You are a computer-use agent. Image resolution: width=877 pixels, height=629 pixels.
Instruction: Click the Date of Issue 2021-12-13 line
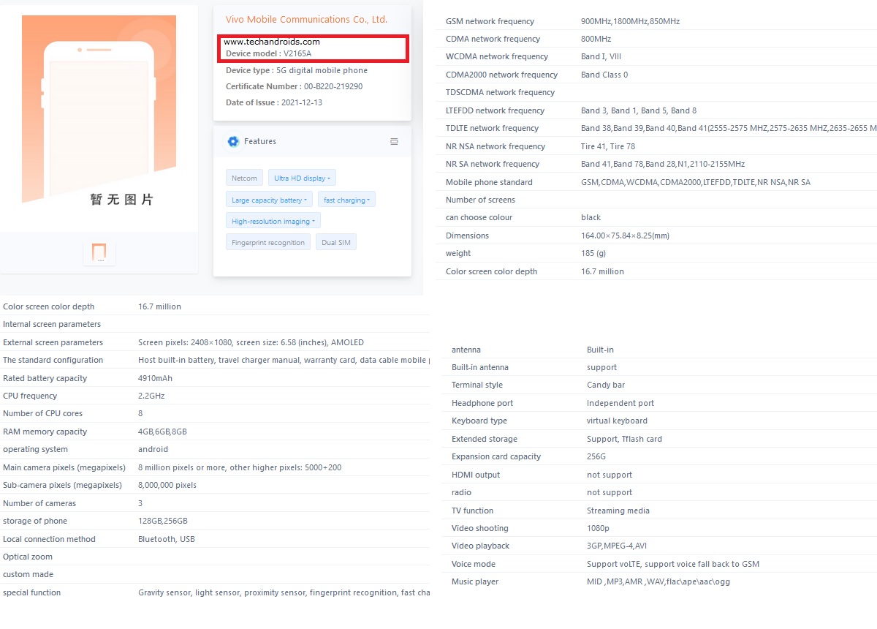tap(274, 102)
